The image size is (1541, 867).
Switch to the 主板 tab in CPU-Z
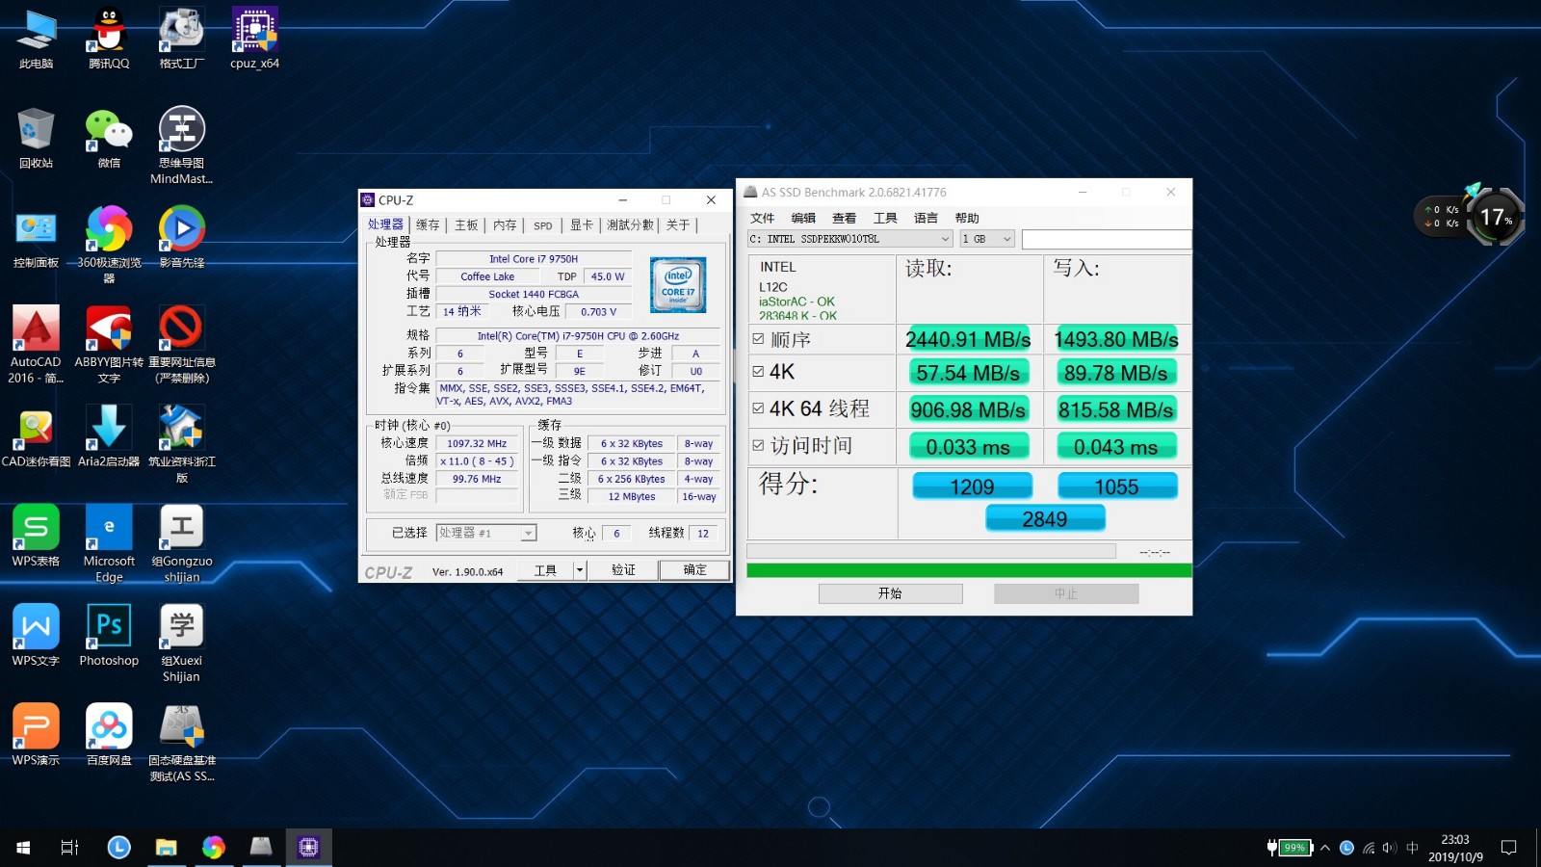466,225
